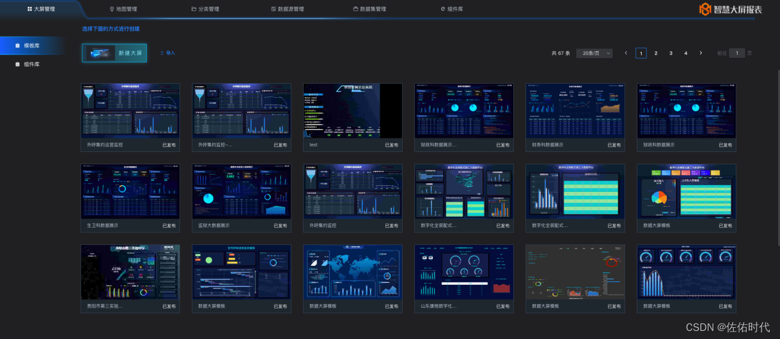Click the 共 67 条 total count text
Screen dimensions: 780x339
pos(561,53)
